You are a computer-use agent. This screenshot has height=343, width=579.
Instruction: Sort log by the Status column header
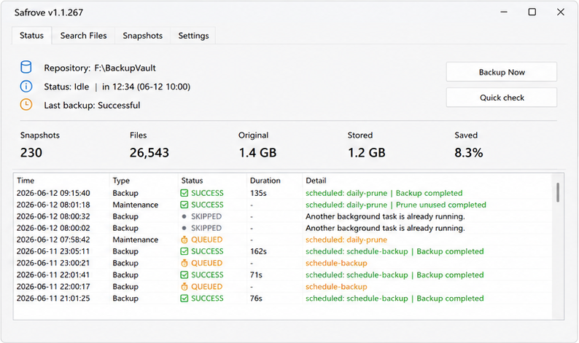212,181
